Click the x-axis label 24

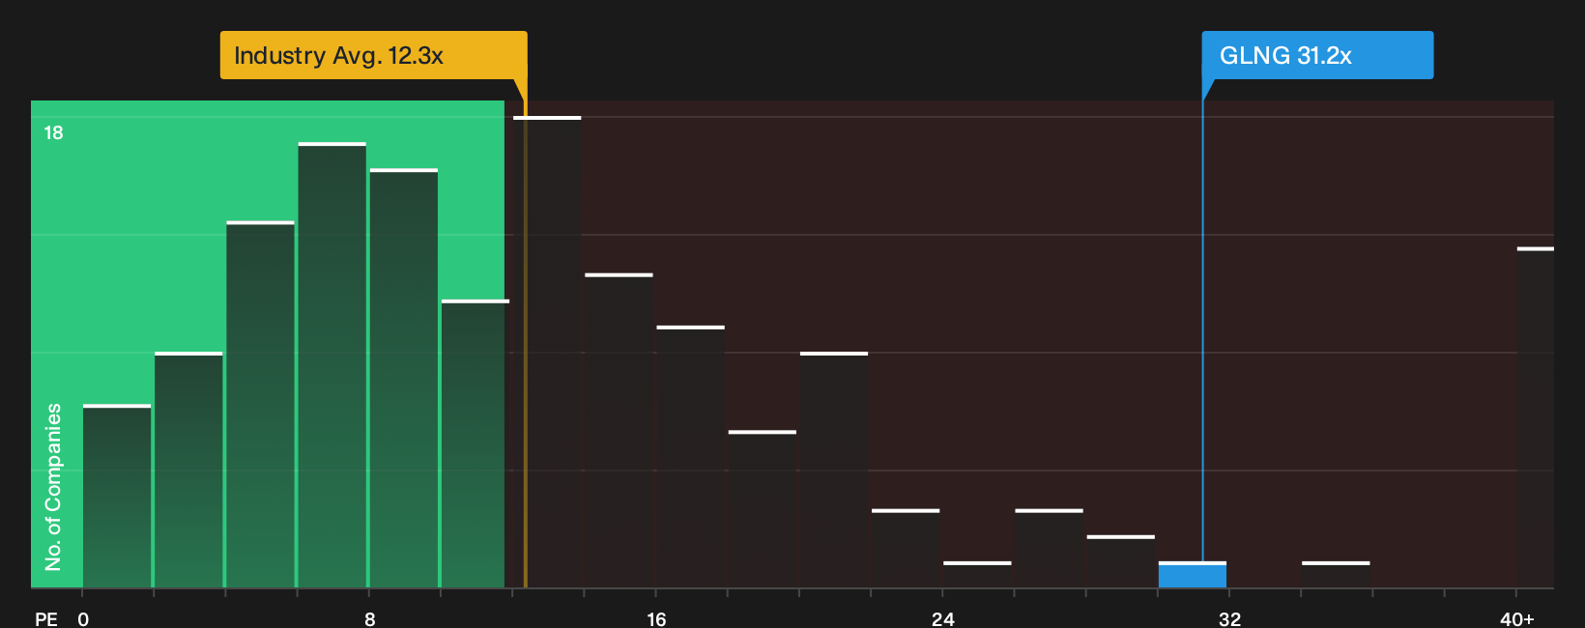pyautogui.click(x=943, y=618)
